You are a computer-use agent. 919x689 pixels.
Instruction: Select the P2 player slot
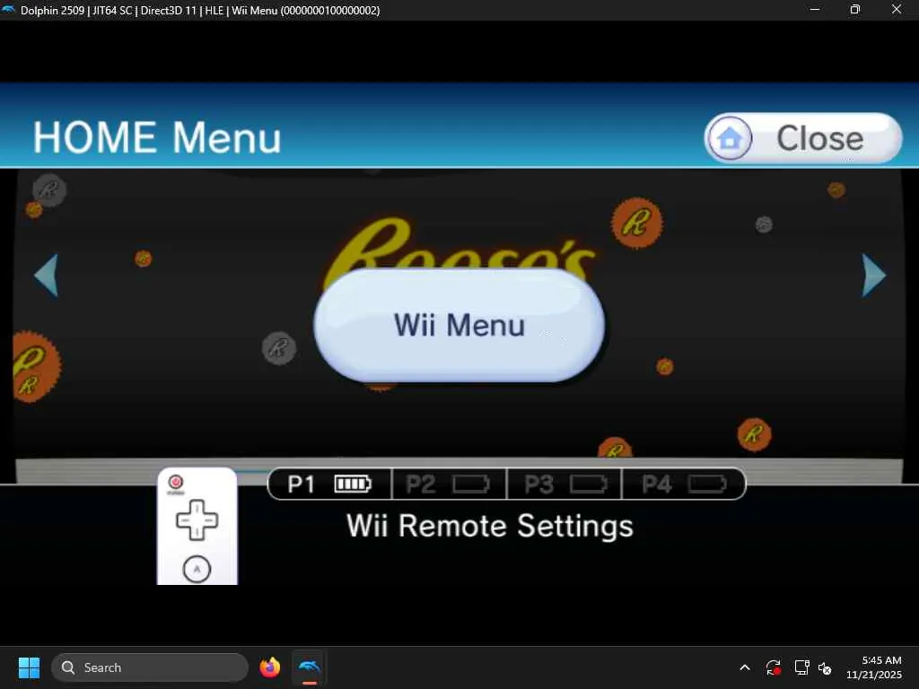[x=449, y=484]
